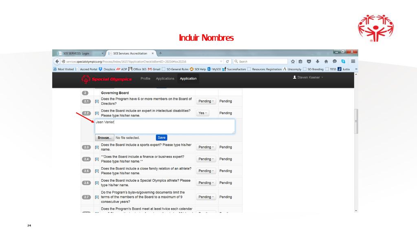The image size is (417, 235).
Task: Click the user icon beside Steven Keener
Action: click(x=294, y=77)
